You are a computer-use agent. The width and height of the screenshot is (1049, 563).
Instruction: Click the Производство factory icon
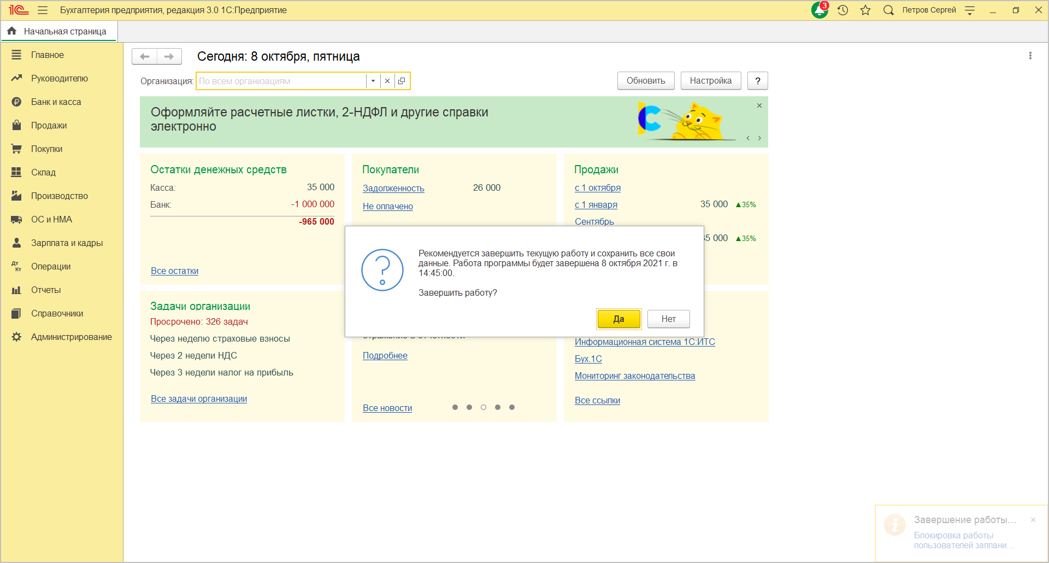(16, 196)
